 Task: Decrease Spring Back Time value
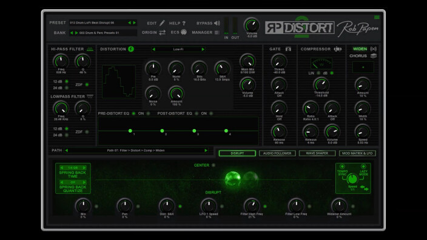[x=61, y=168]
